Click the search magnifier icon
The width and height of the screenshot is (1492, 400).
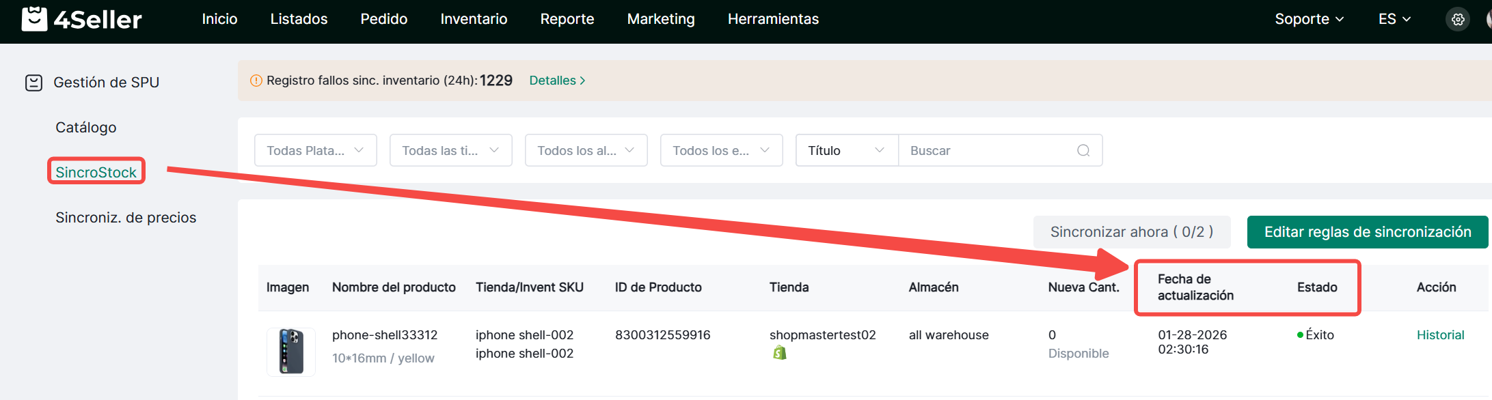click(x=1083, y=150)
